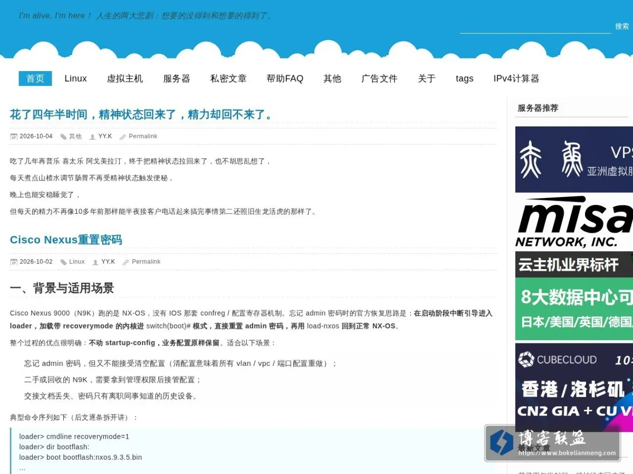Open 私密文章 in the navigation

click(x=228, y=78)
